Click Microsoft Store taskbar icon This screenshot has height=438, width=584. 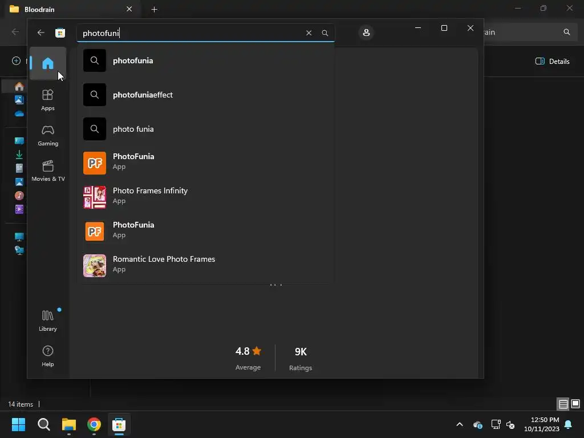click(x=119, y=424)
